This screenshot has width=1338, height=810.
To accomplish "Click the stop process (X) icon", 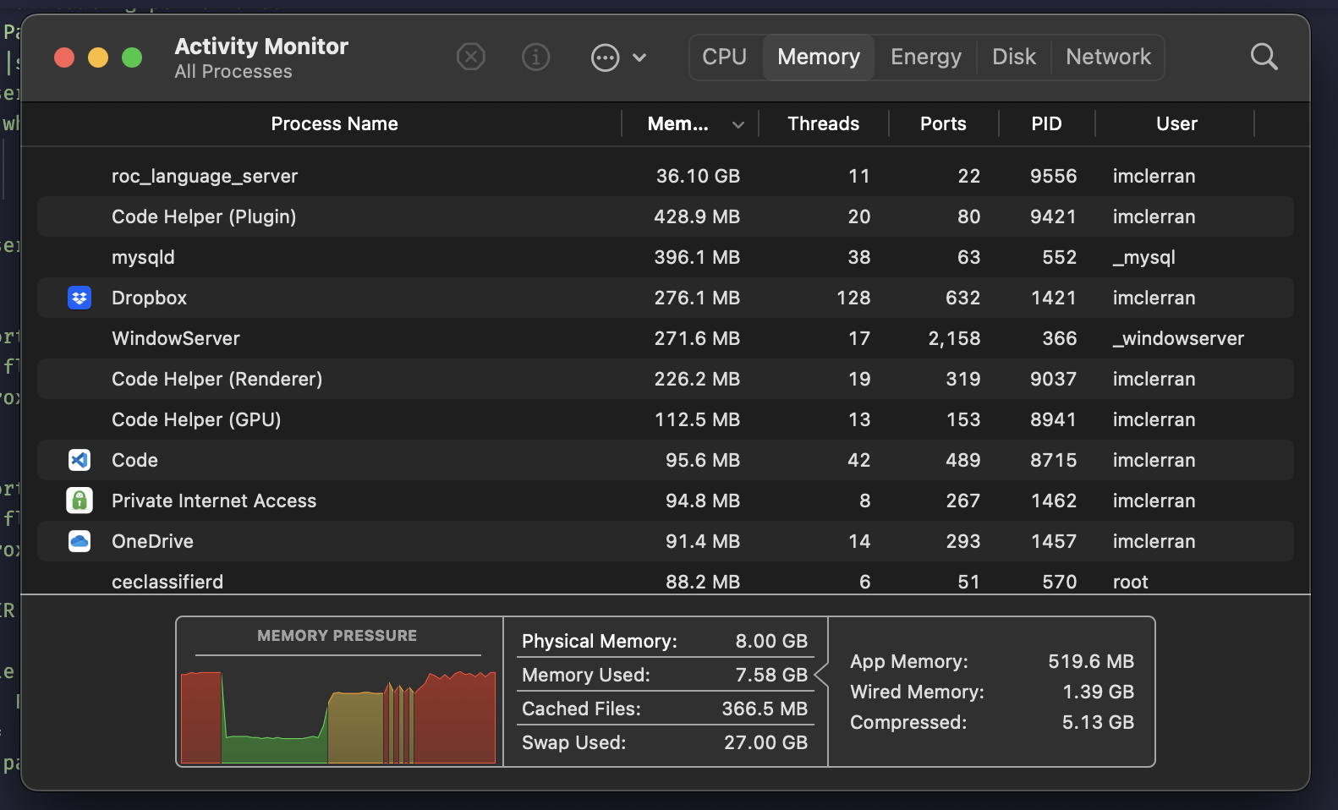I will (471, 57).
